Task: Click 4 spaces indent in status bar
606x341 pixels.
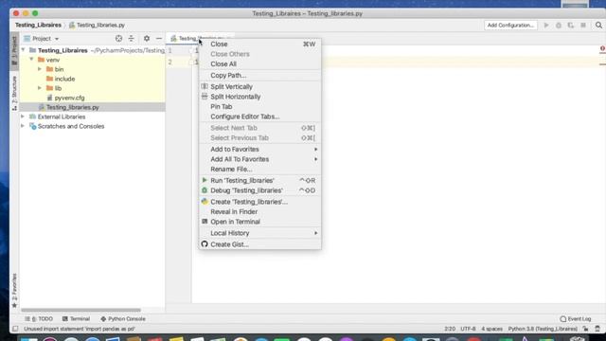Action: coord(491,329)
